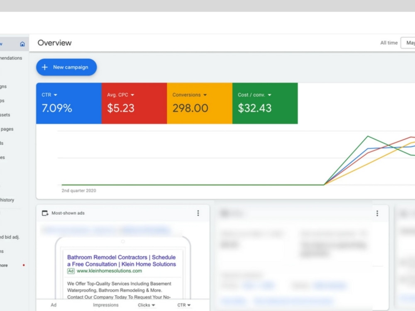The width and height of the screenshot is (415, 311).
Task: Click the Impressions column header
Action: [x=105, y=305]
